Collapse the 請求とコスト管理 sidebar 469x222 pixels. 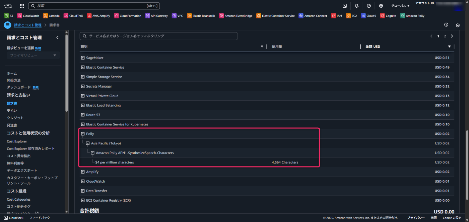[x=57, y=37]
